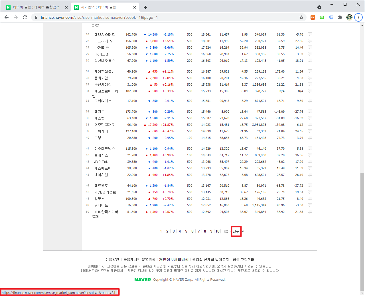365x296 pixels.
Task: Click the orange extension icon in toolbar
Action: coord(313,17)
